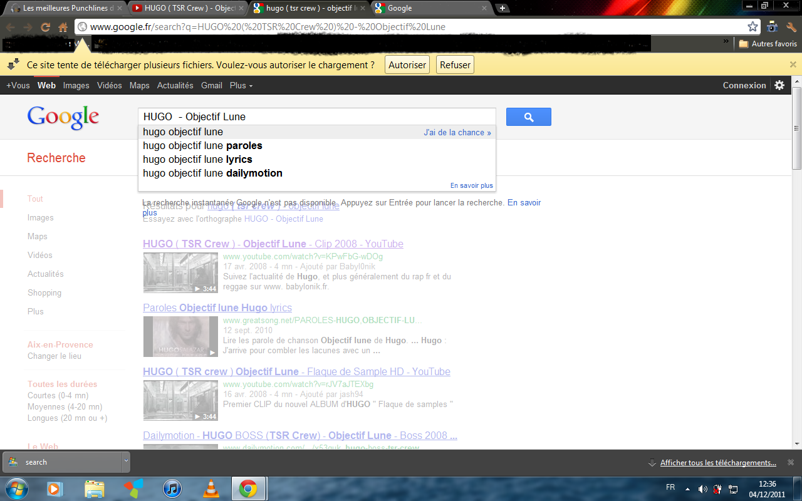Click the Refuser button
Screen dimensions: 802x501
click(455, 65)
